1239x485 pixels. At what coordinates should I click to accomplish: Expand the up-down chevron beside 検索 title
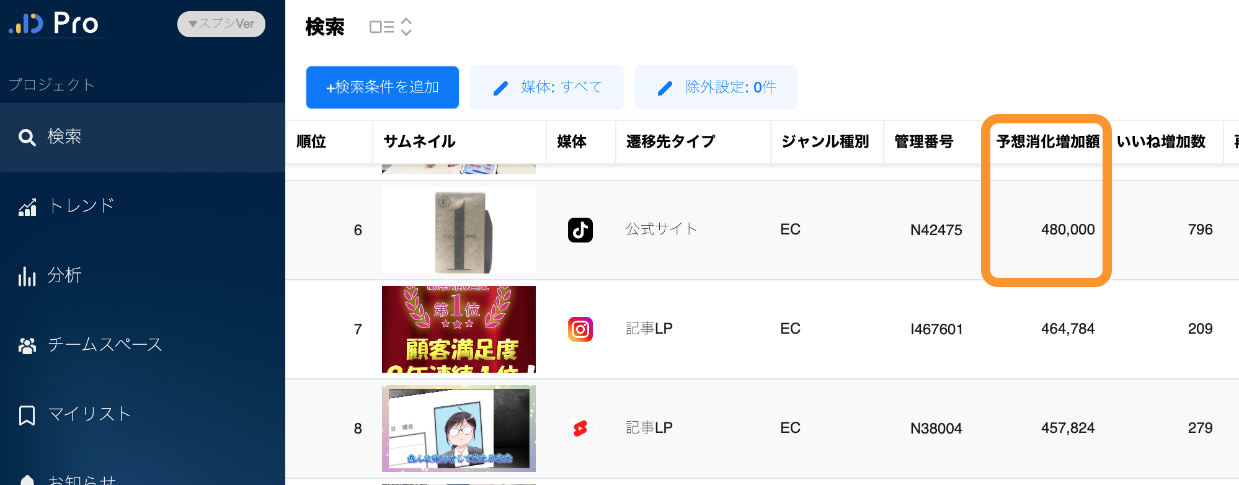point(406,27)
